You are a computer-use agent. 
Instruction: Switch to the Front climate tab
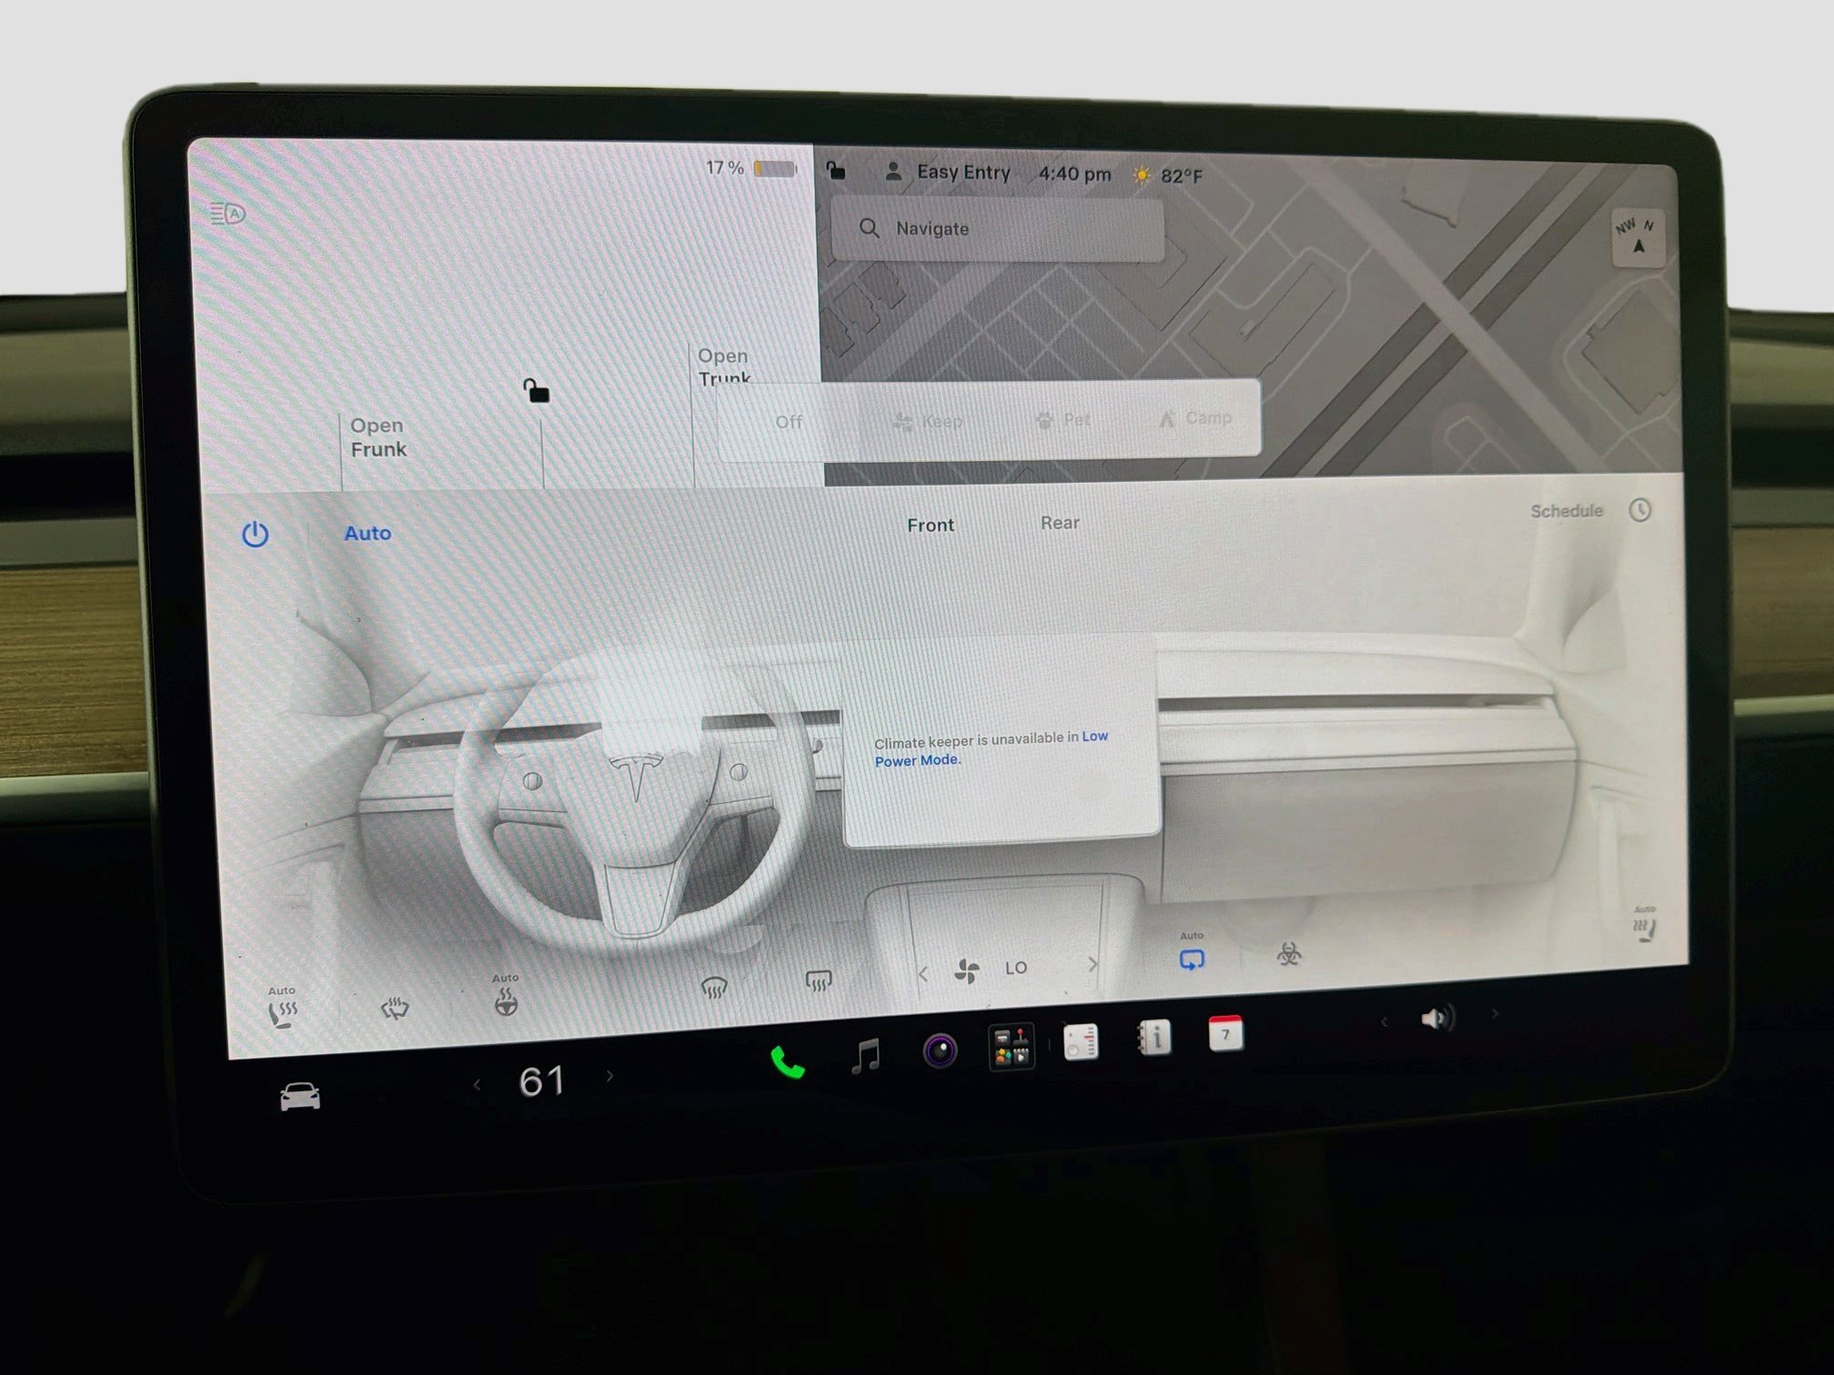point(930,525)
